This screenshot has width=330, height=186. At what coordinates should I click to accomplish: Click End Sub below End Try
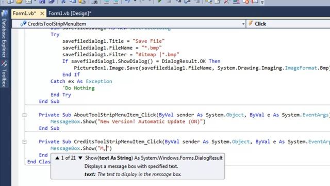pos(49,101)
